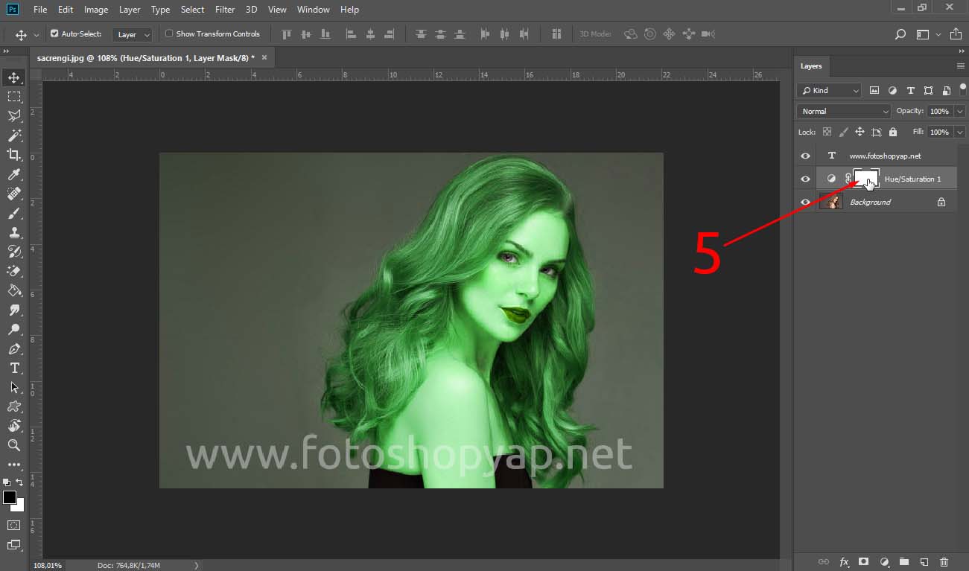The height and width of the screenshot is (571, 969).
Task: Select the Clone Stamp tool
Action: tap(13, 232)
